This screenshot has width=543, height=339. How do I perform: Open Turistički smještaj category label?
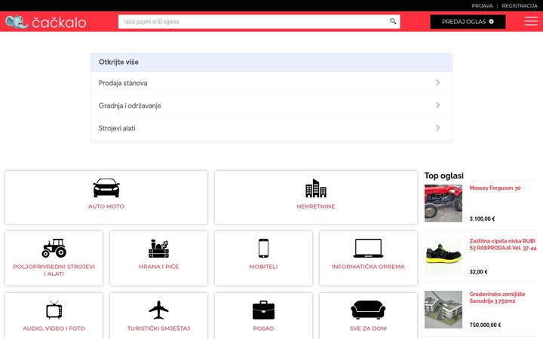pyautogui.click(x=158, y=328)
